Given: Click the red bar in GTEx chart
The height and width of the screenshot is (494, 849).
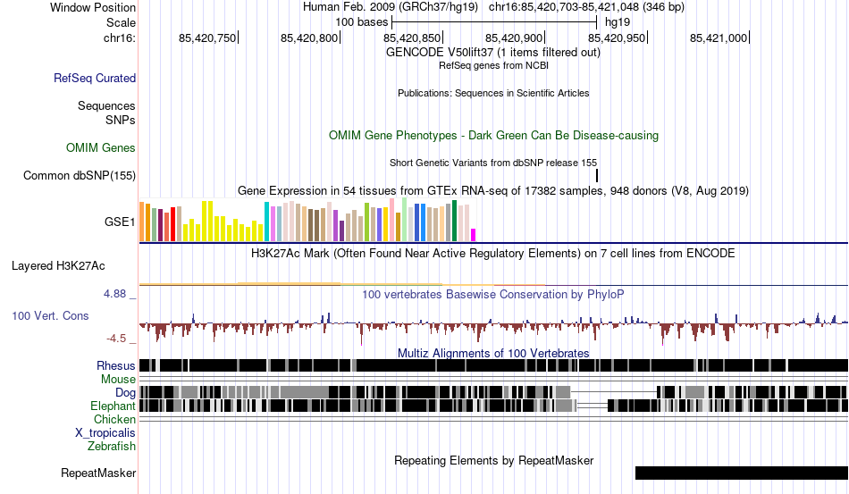Looking at the screenshot, I should [x=172, y=224].
